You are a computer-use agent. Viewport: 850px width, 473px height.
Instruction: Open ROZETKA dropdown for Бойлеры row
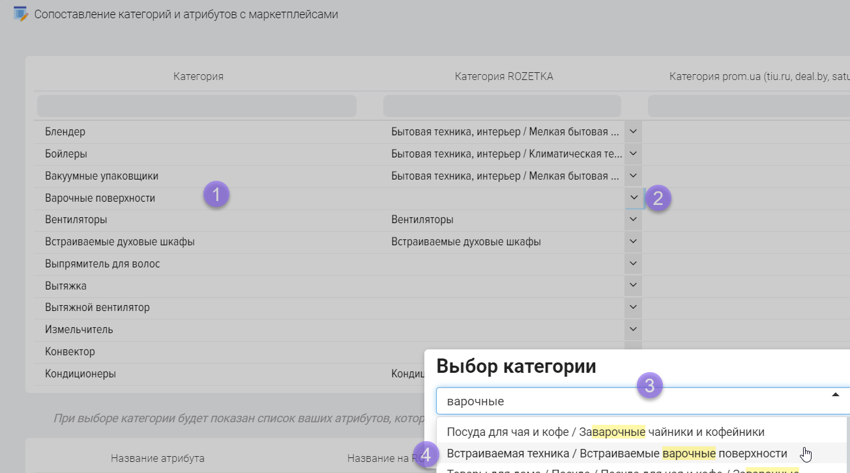(x=633, y=154)
